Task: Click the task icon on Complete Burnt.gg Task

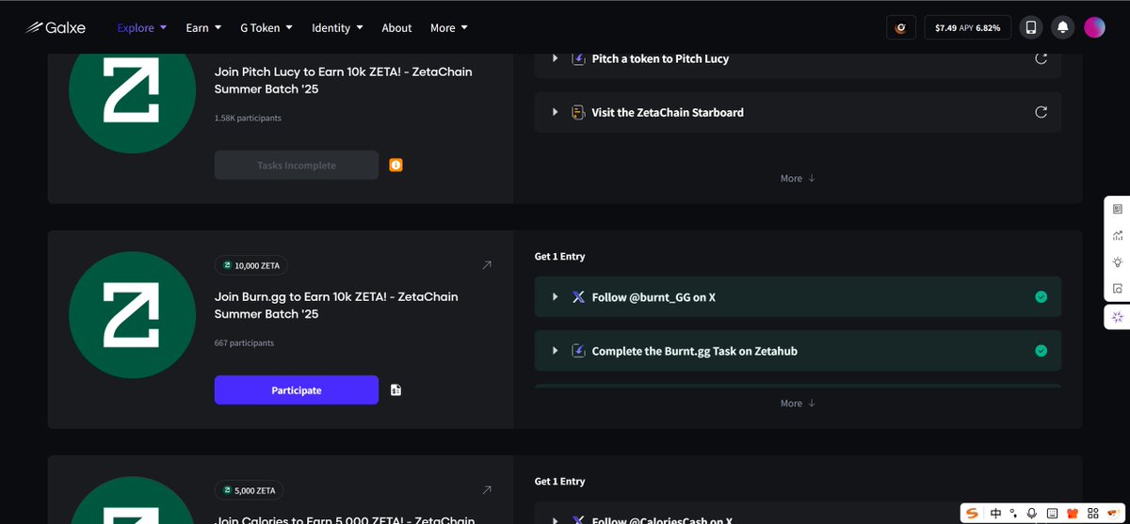Action: (x=579, y=351)
